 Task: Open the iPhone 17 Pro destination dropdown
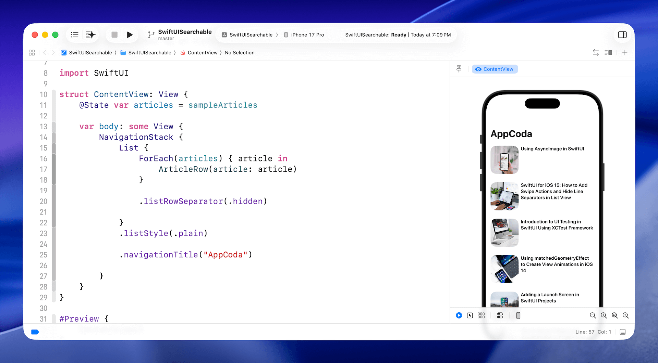tap(307, 35)
